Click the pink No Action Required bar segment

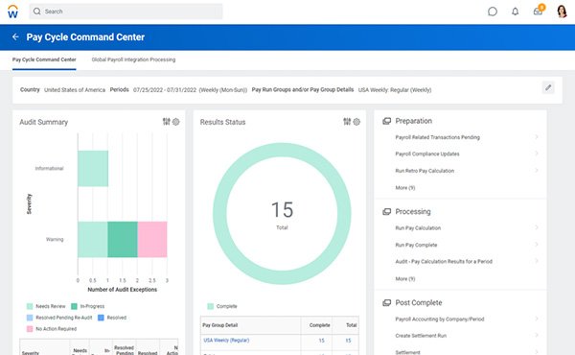tap(152, 239)
